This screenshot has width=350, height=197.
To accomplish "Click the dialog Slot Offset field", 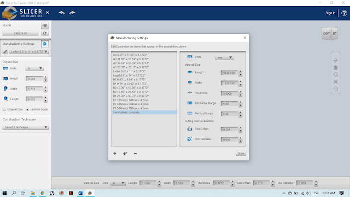I will click(x=229, y=130).
